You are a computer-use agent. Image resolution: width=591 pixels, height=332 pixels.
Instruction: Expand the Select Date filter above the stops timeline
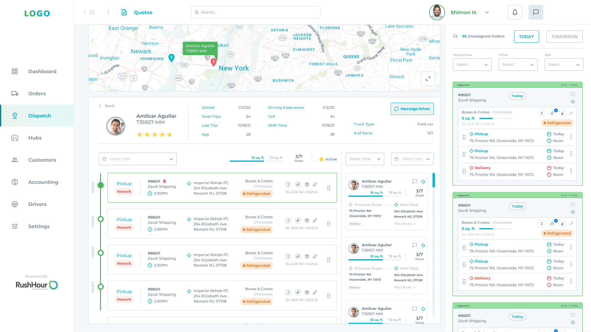pyautogui.click(x=138, y=159)
